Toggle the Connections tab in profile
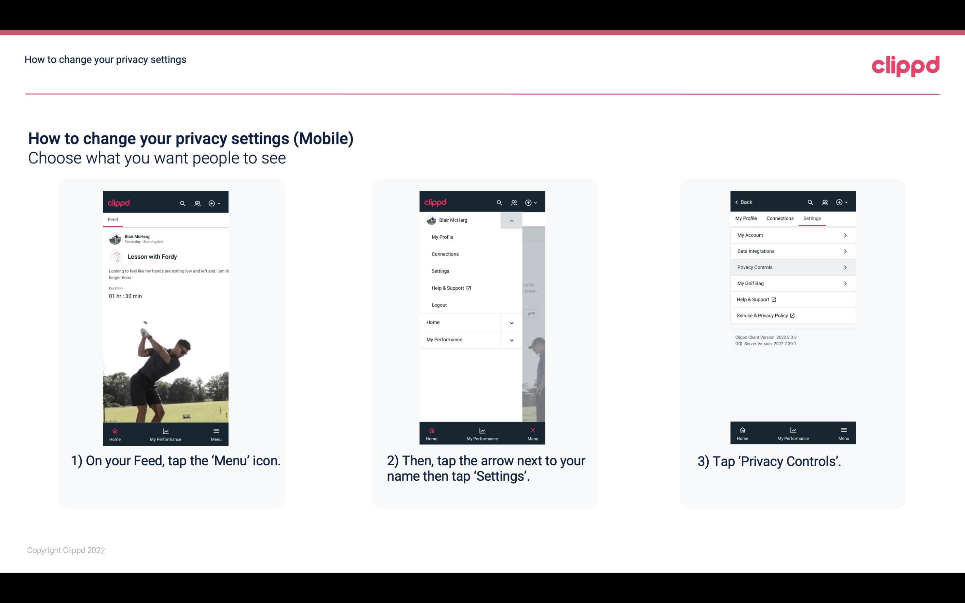The width and height of the screenshot is (965, 603). (779, 218)
